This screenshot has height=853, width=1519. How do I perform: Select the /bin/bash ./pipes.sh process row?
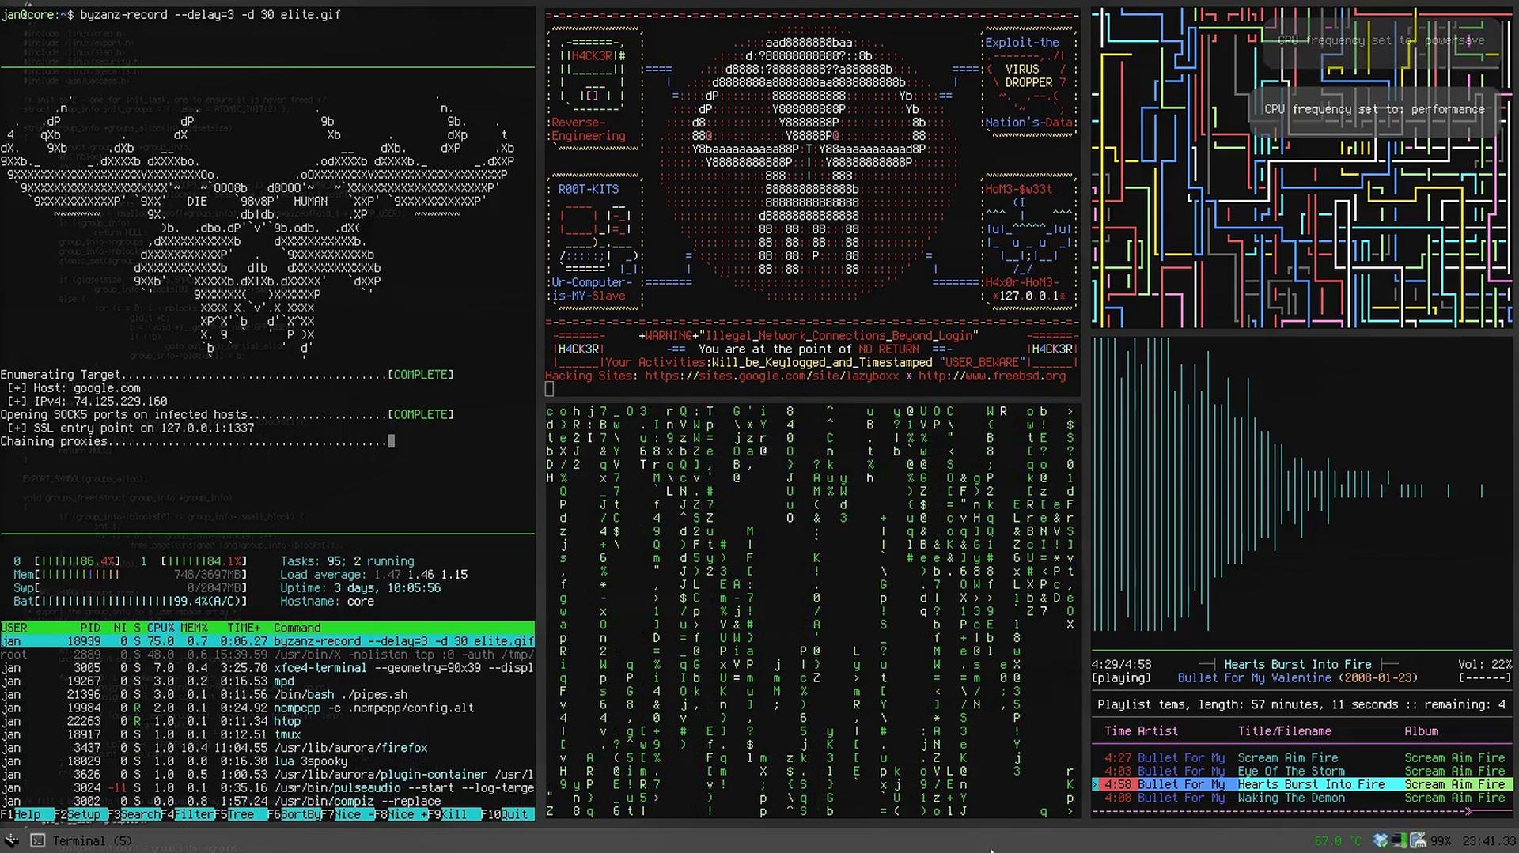click(267, 695)
